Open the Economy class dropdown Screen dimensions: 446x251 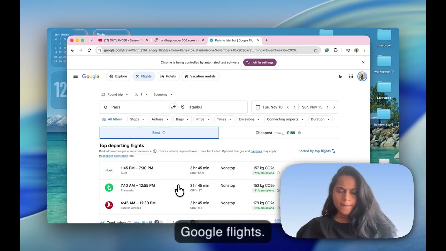(163, 94)
